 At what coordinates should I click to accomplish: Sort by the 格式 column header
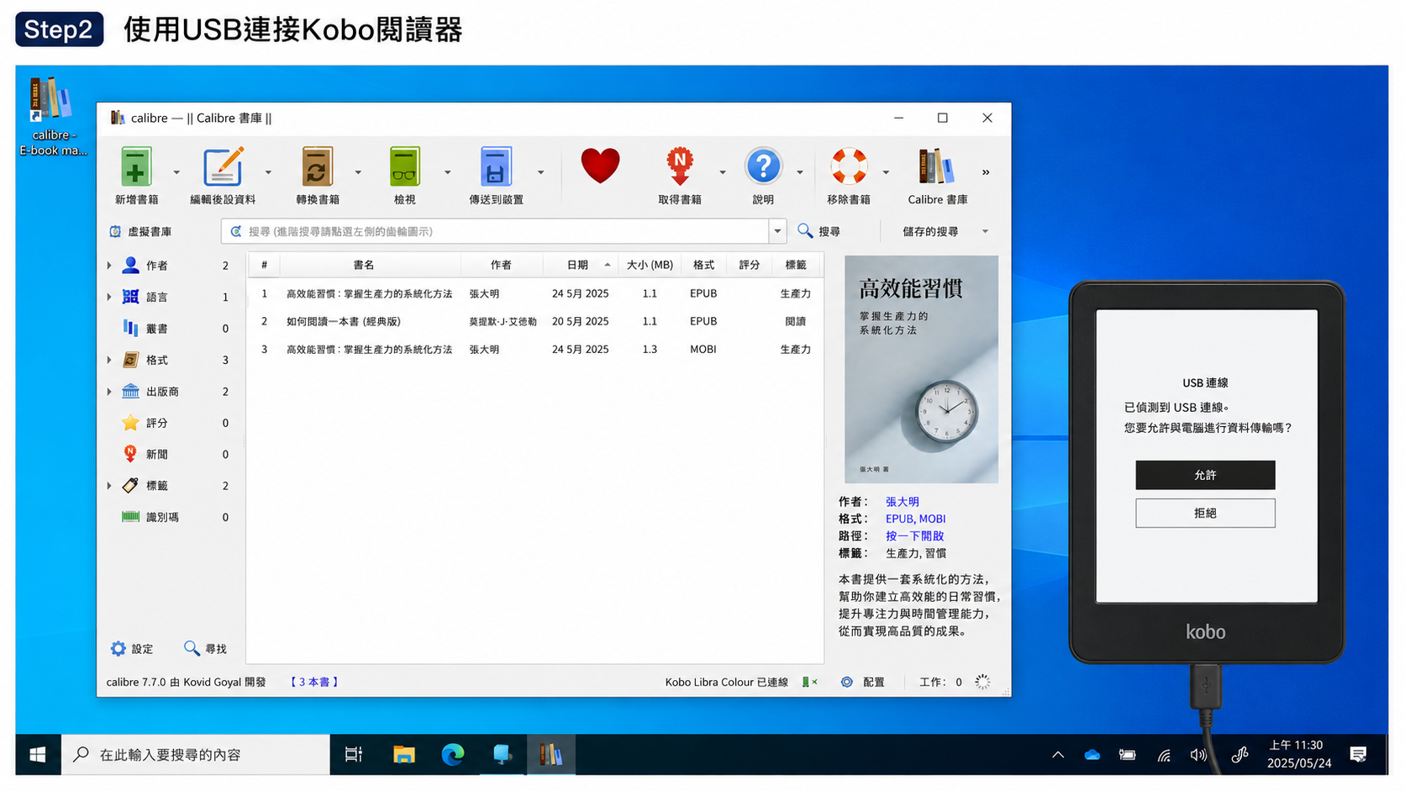[703, 265]
